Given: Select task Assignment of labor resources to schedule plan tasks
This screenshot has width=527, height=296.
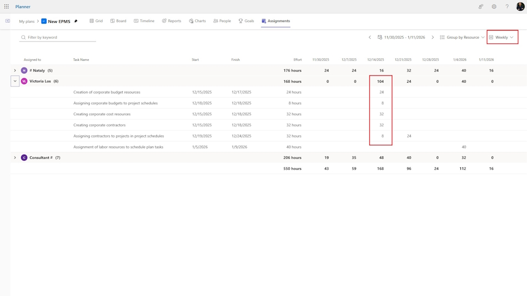Looking at the screenshot, I should (118, 147).
